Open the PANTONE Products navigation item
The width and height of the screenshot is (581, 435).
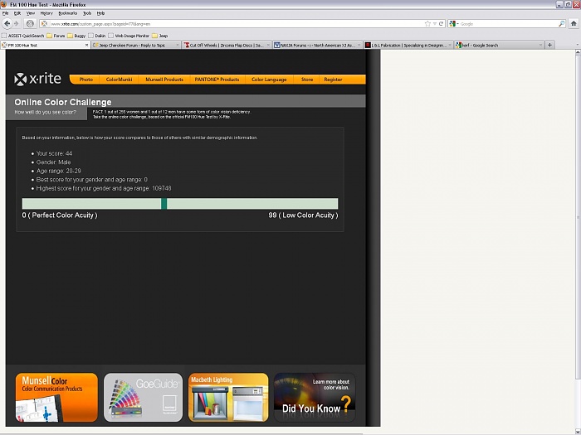[x=217, y=80]
